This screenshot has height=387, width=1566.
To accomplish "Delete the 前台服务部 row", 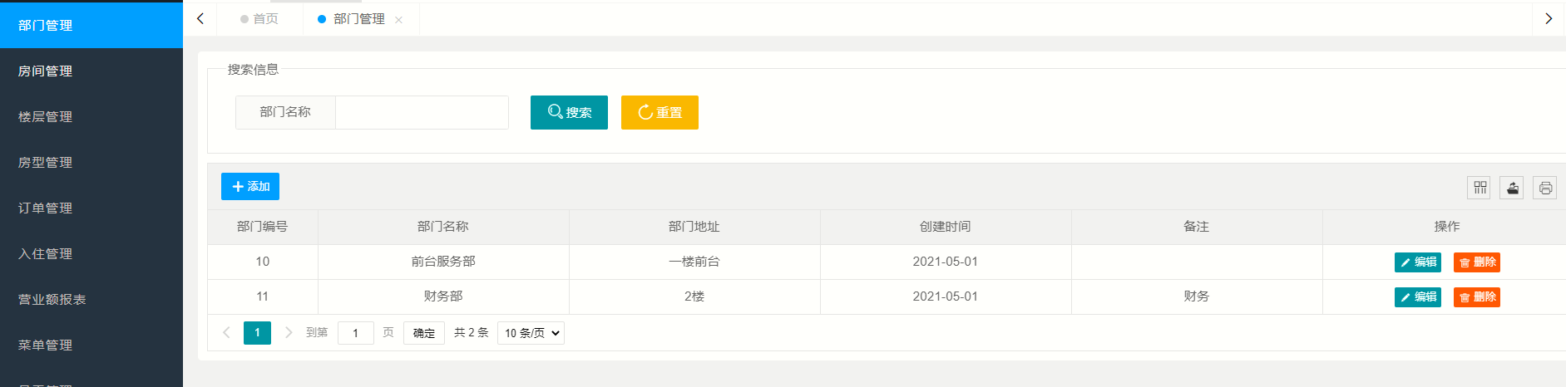I will [x=1477, y=262].
